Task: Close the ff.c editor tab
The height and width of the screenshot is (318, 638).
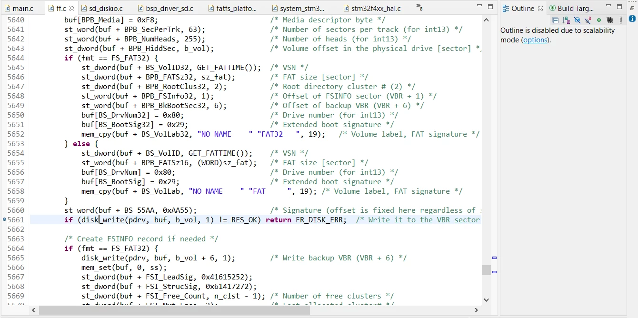Action: pos(72,8)
